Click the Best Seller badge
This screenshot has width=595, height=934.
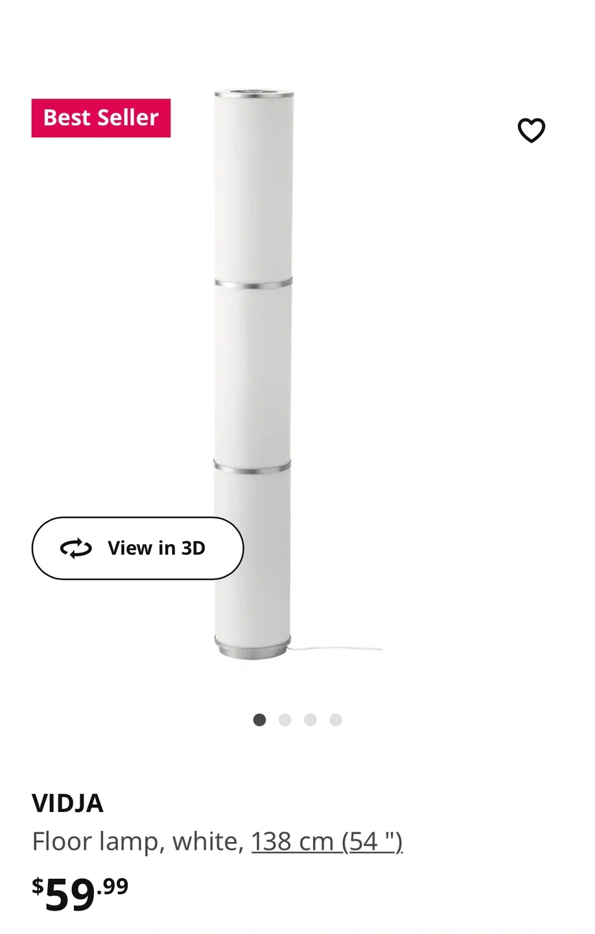tap(101, 118)
